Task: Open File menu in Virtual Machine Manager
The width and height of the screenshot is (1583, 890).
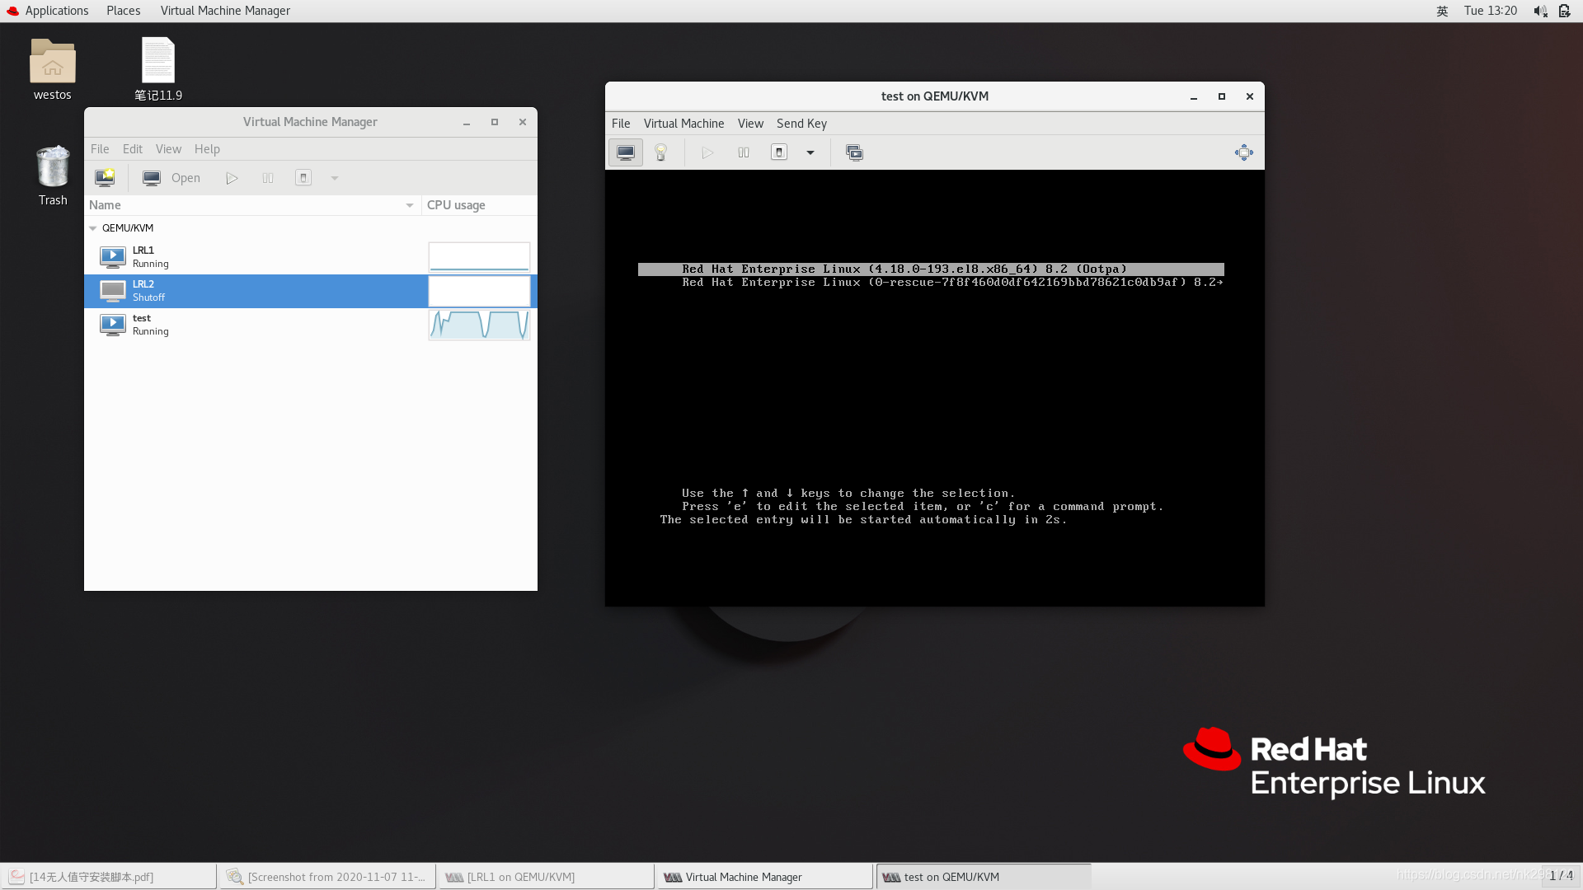Action: 100,149
